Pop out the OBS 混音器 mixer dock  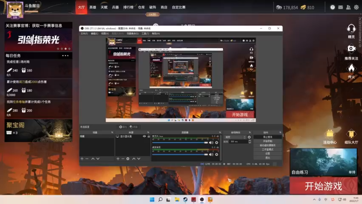220,132
